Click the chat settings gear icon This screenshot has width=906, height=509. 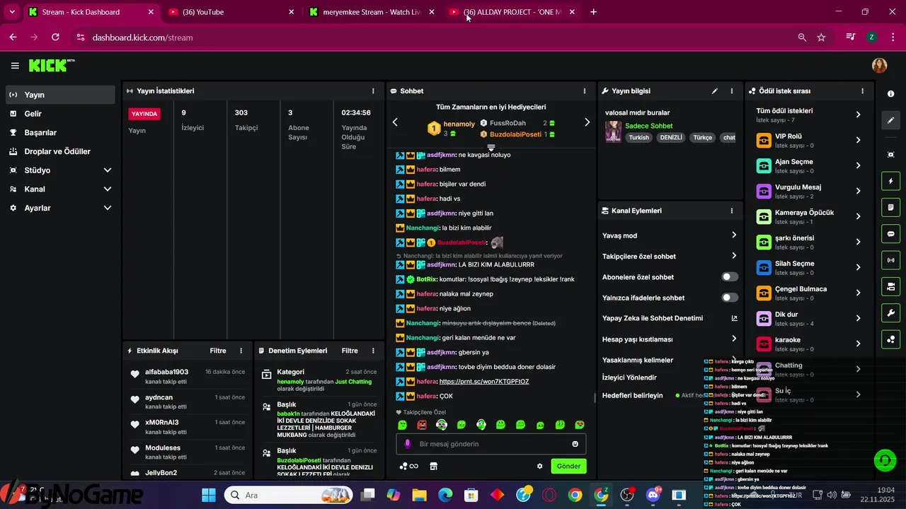tap(540, 466)
